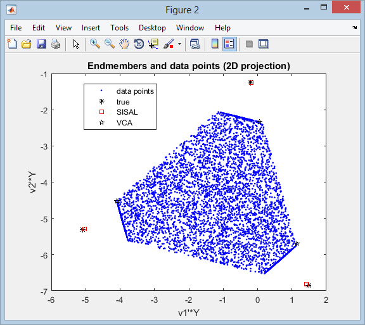
Task: Toggle the Insert Legend button
Action: point(229,44)
